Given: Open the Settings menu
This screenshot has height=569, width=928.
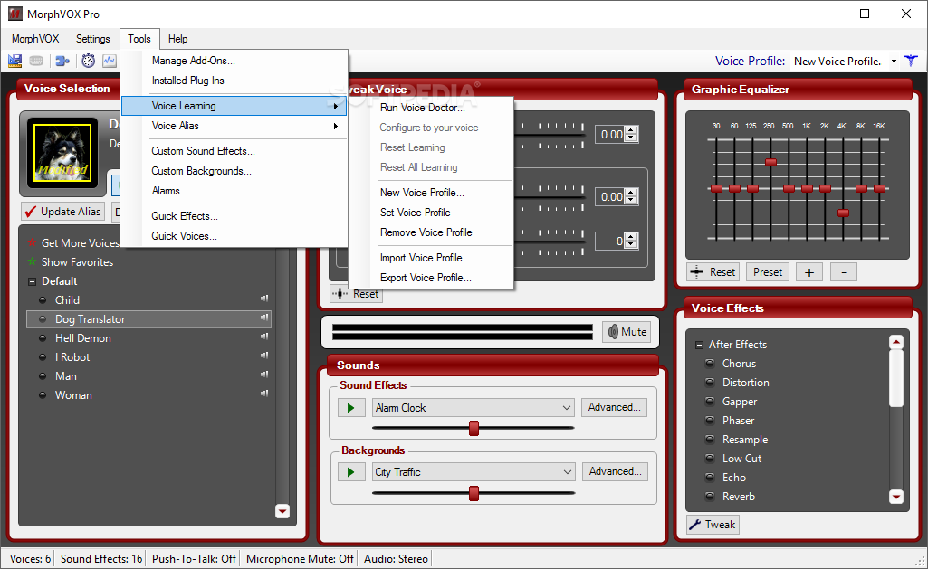Looking at the screenshot, I should pos(93,38).
